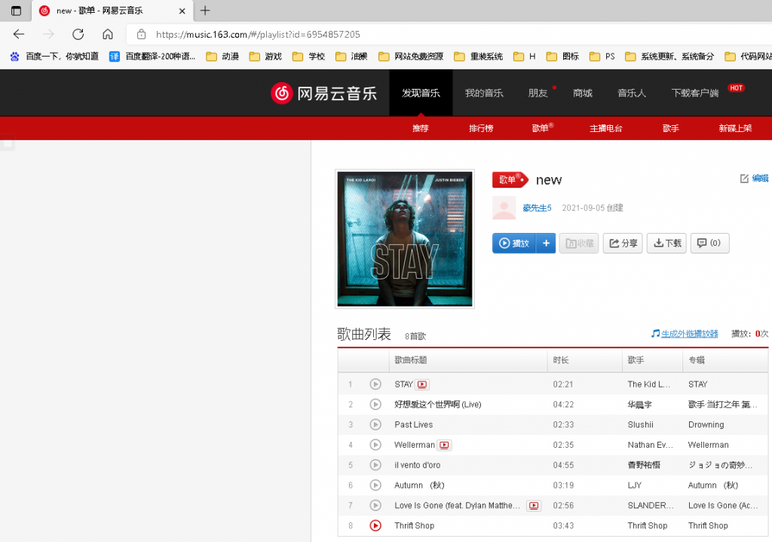Image resolution: width=772 pixels, height=542 pixels.
Task: Click the blue 播放 play button
Action: point(514,243)
